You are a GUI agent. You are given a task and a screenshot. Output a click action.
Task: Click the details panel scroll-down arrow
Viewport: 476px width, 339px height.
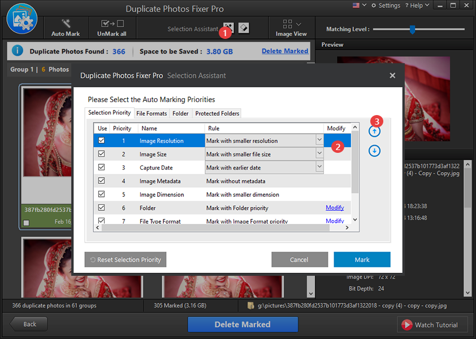pos(468,293)
